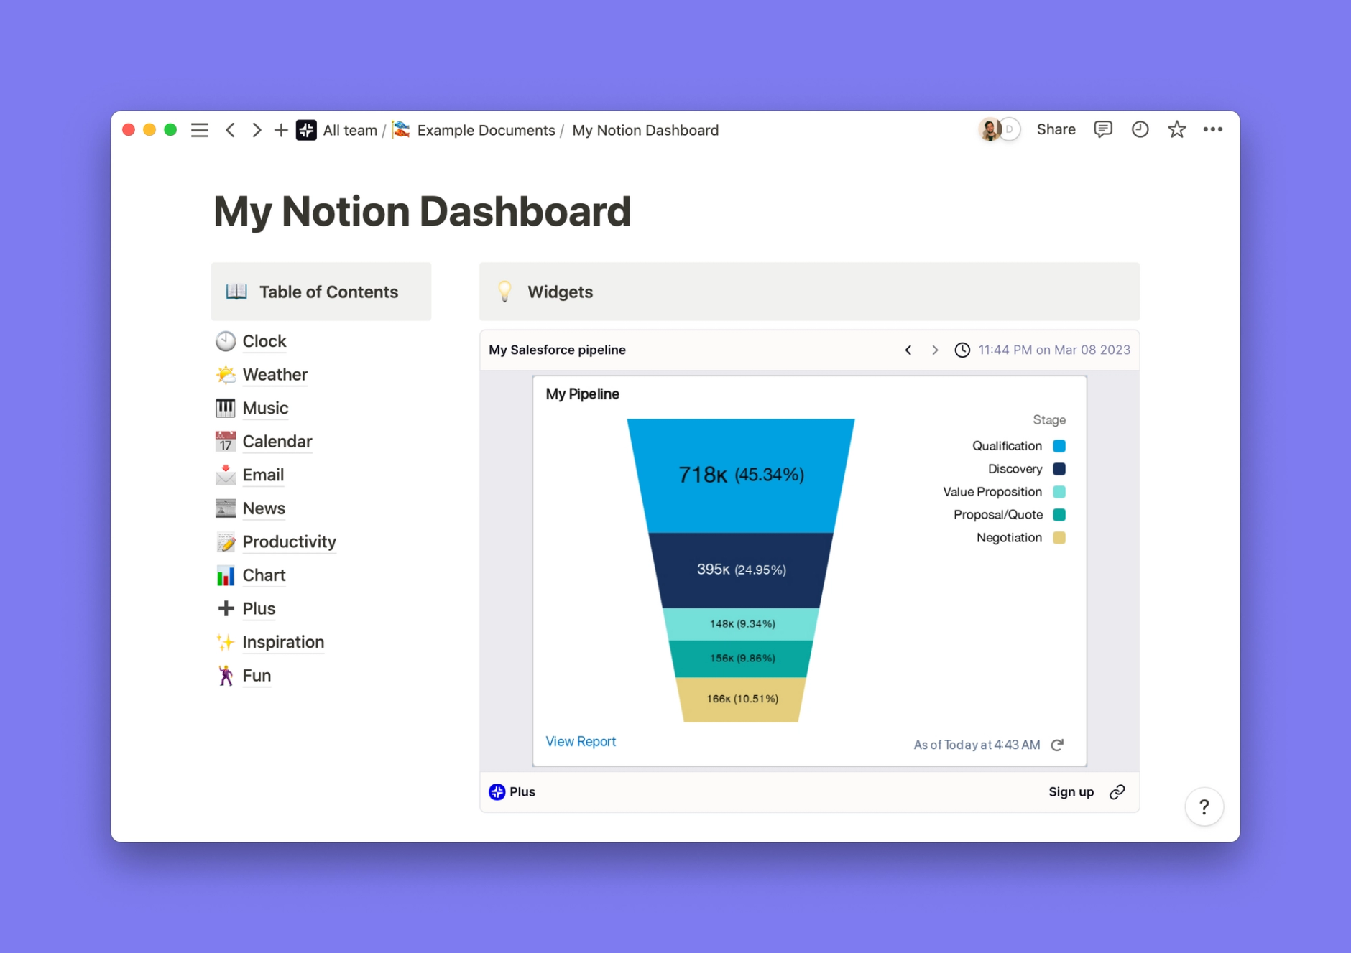Click the snapshot timestamp 11:44 PM on Mar 08 2023
The image size is (1351, 953).
coord(1054,350)
